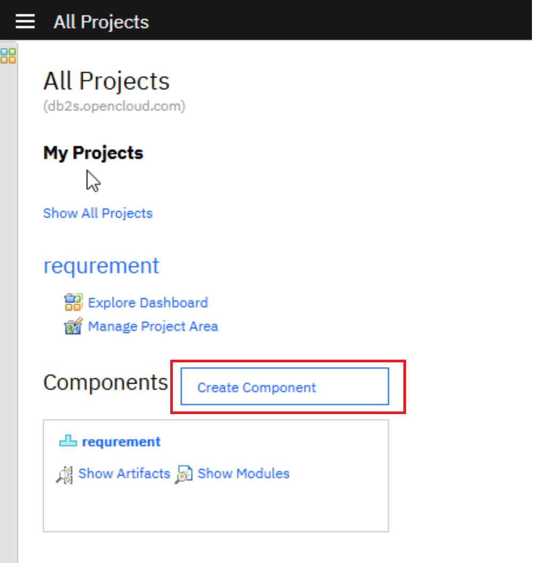The image size is (533, 563).
Task: Click the Manage Project Area icon
Action: point(73,326)
